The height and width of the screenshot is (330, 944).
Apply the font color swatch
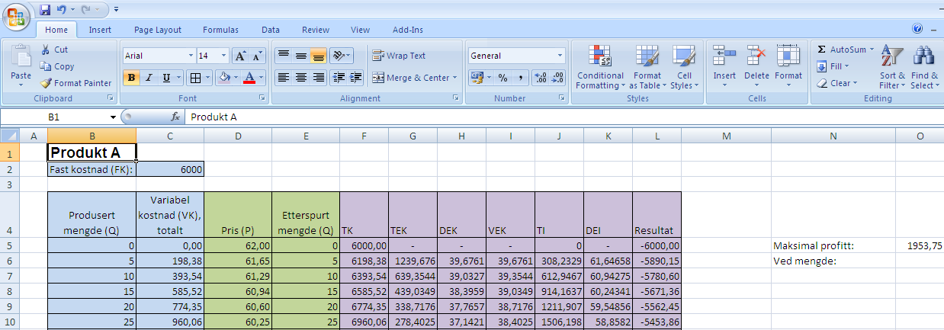click(x=249, y=78)
